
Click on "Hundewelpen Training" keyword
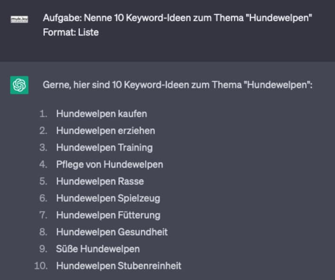point(104,147)
